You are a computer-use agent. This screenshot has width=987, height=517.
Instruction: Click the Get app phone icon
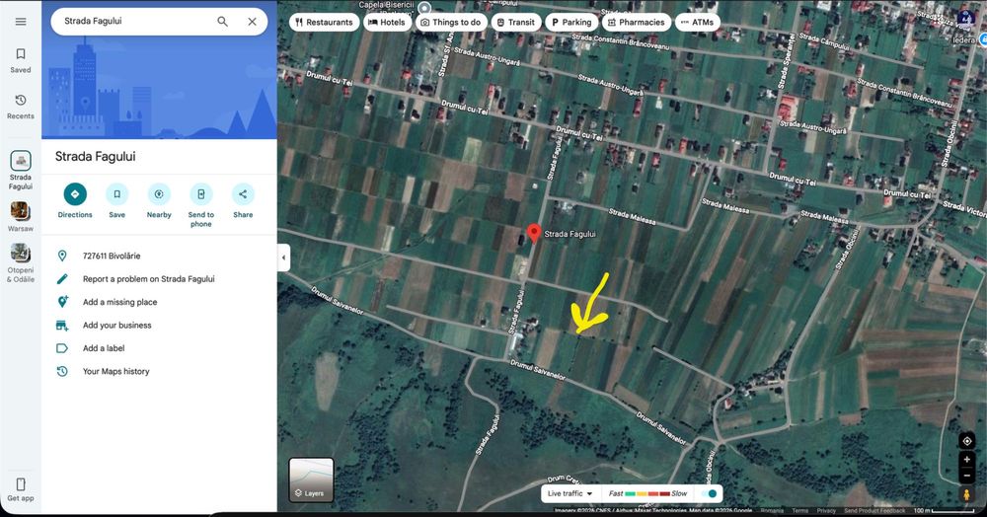point(21,484)
